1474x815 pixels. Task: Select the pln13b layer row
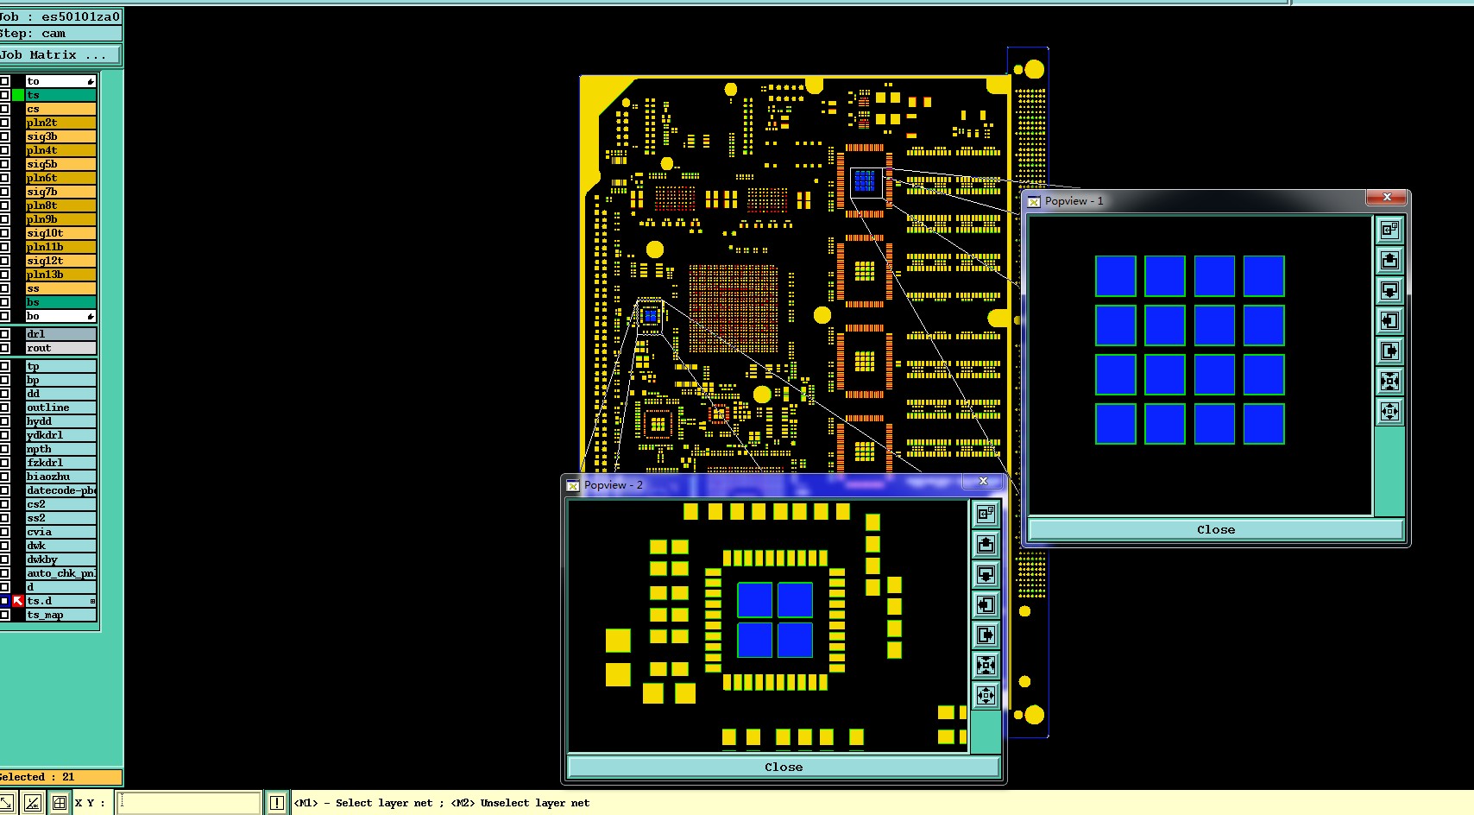tap(60, 275)
